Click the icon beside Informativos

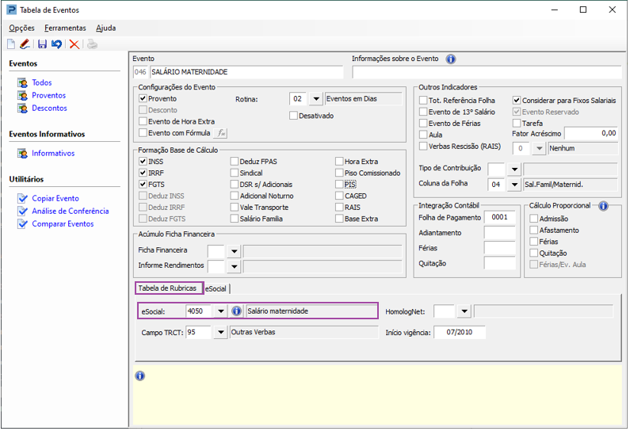22,154
